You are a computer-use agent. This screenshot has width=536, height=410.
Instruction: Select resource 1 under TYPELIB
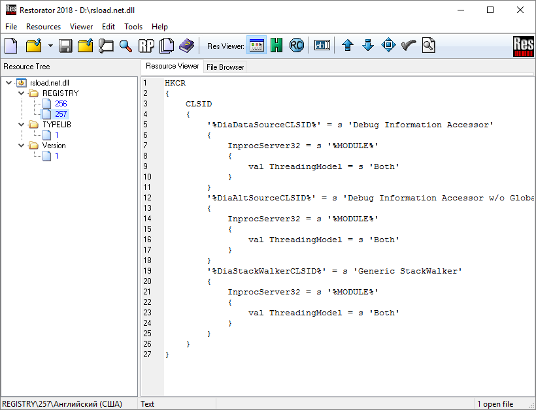pos(57,135)
